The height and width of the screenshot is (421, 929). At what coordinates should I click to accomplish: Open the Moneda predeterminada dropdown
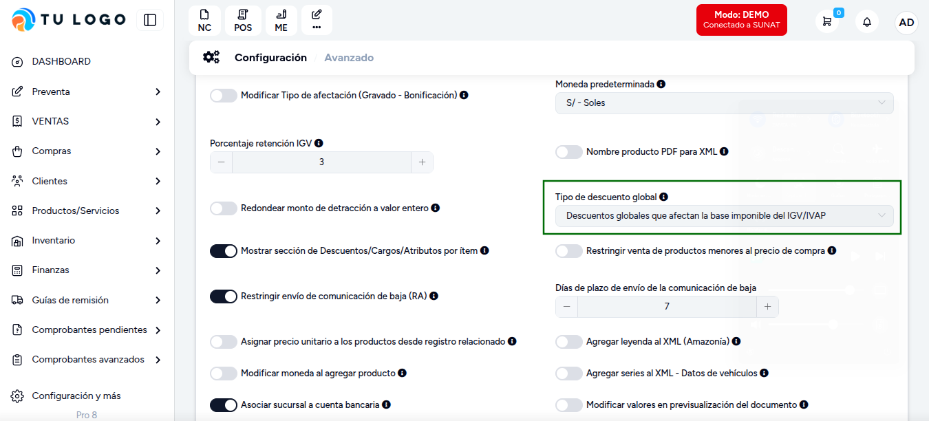[725, 103]
